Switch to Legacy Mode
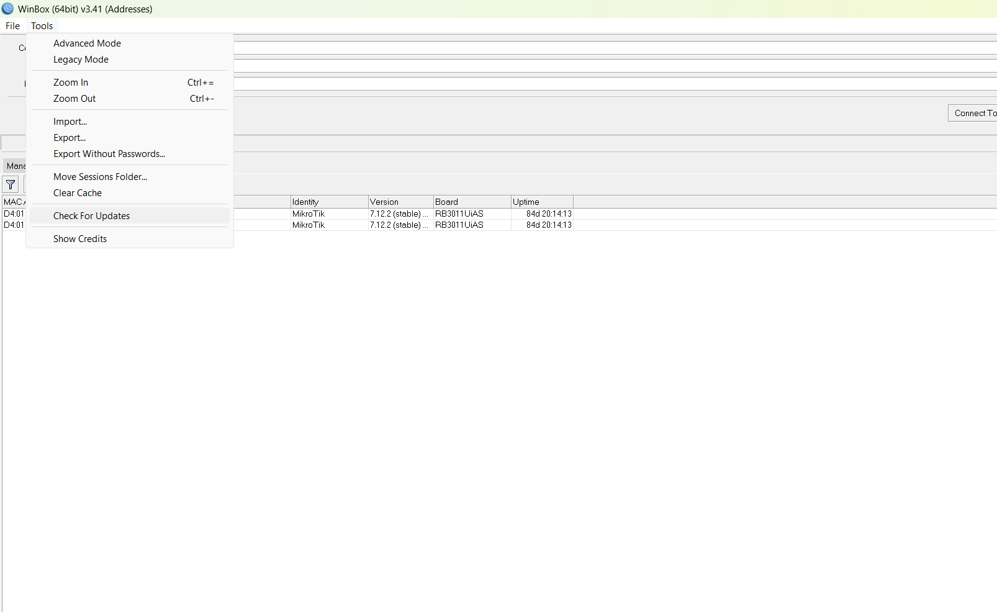Viewport: 997px width, 612px height. (130, 60)
